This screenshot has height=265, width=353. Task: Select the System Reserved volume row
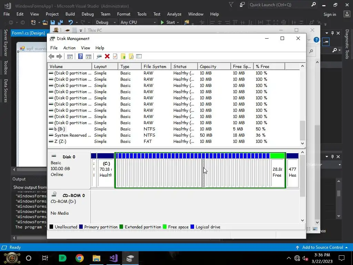[173, 135]
